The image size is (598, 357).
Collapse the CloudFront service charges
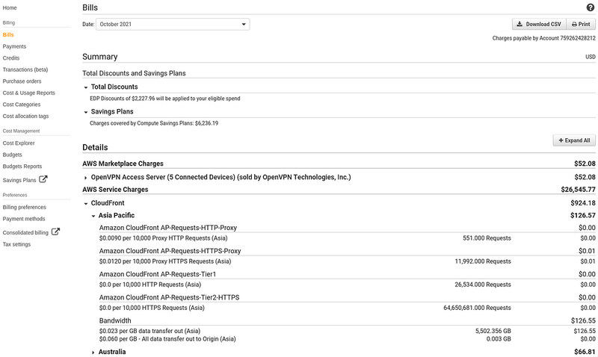coord(86,203)
